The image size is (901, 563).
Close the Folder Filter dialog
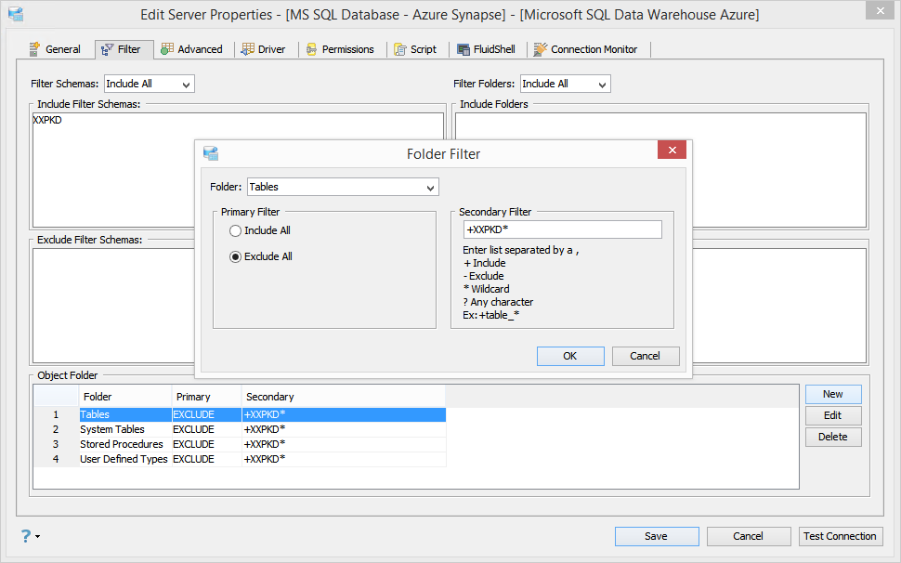(672, 150)
